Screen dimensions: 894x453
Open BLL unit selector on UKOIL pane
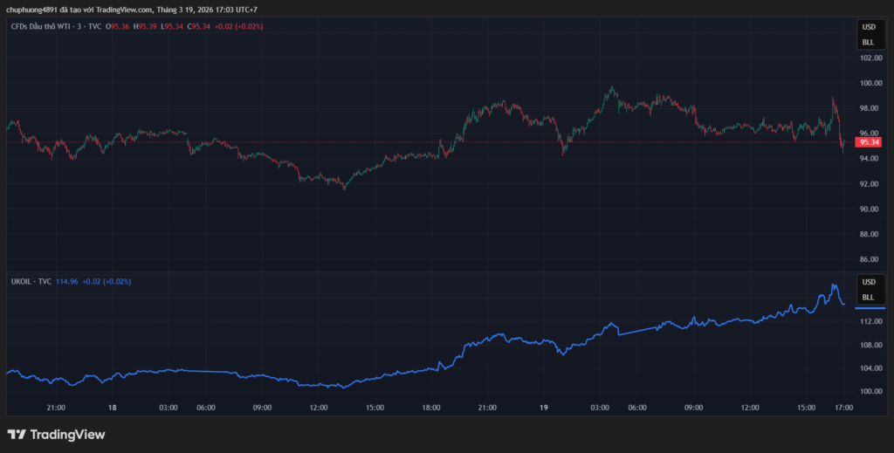(x=868, y=297)
